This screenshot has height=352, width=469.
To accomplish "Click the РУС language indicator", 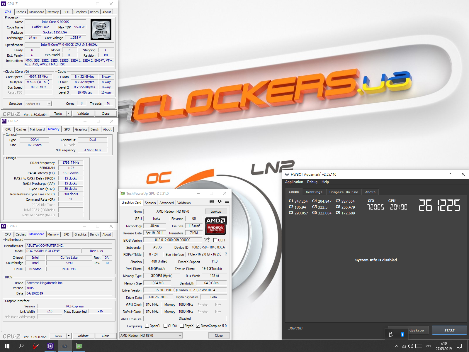I will pyautogui.click(x=429, y=346).
